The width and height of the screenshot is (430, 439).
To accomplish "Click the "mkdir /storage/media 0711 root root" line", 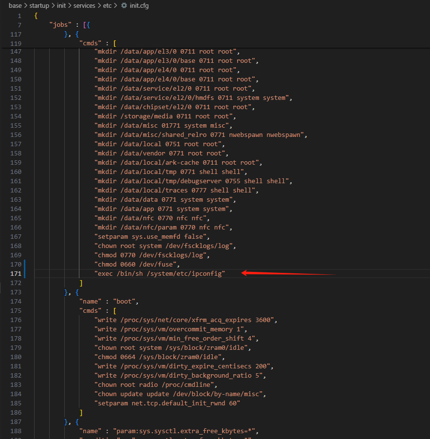I will pyautogui.click(x=166, y=116).
